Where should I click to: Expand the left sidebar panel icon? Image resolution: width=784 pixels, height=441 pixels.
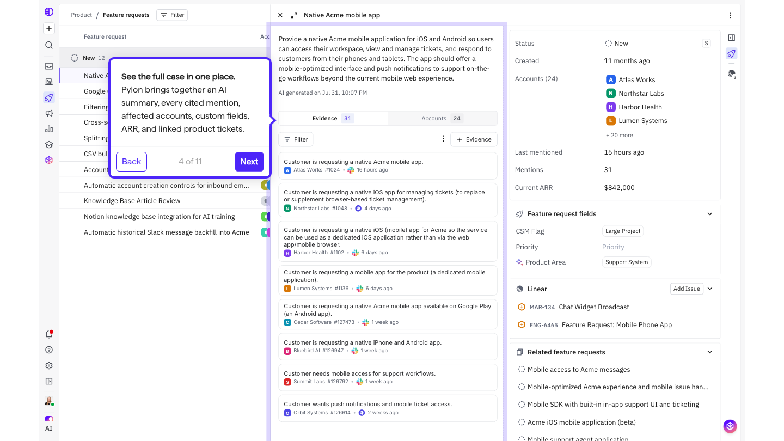coord(49,381)
